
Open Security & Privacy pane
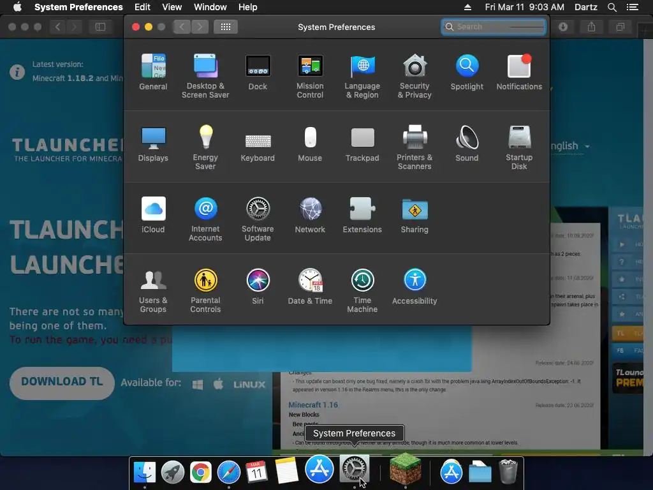click(415, 77)
